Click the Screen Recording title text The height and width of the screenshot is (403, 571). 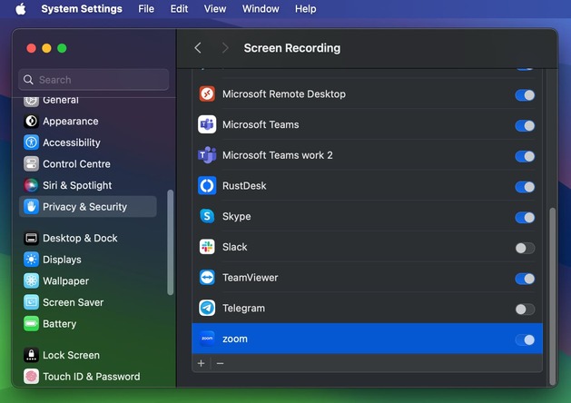(x=292, y=48)
